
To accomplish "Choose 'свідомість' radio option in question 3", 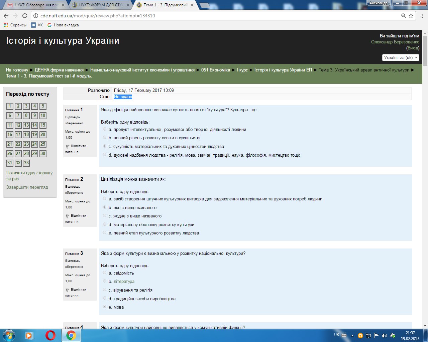I will point(105,273).
